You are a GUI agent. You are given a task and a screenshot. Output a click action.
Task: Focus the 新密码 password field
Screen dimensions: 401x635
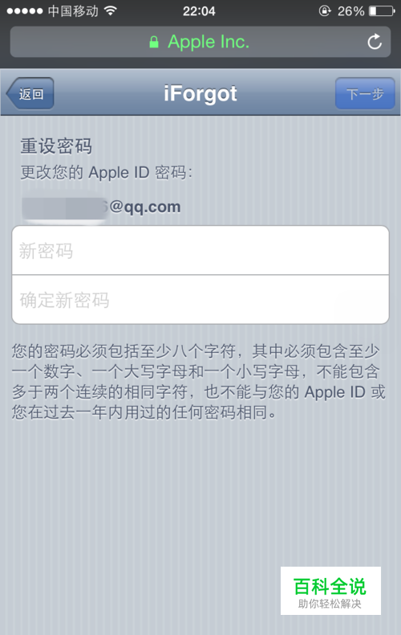point(200,250)
